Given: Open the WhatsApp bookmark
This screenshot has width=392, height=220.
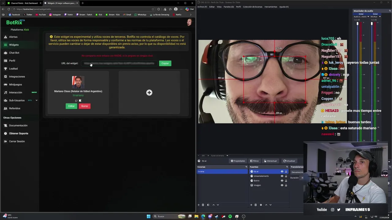Looking at the screenshot, I should (x=140, y=15).
